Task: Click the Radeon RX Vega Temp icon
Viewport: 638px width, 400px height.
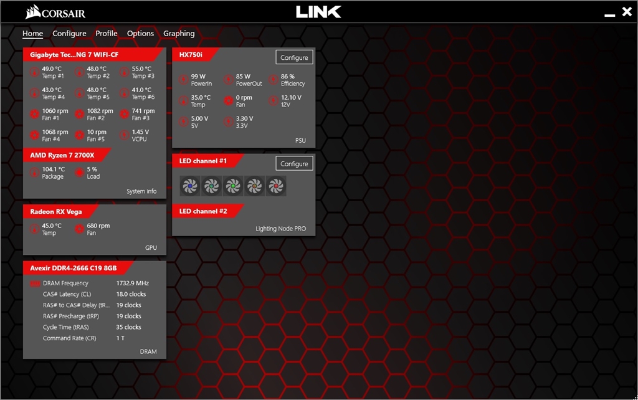Action: coord(35,229)
